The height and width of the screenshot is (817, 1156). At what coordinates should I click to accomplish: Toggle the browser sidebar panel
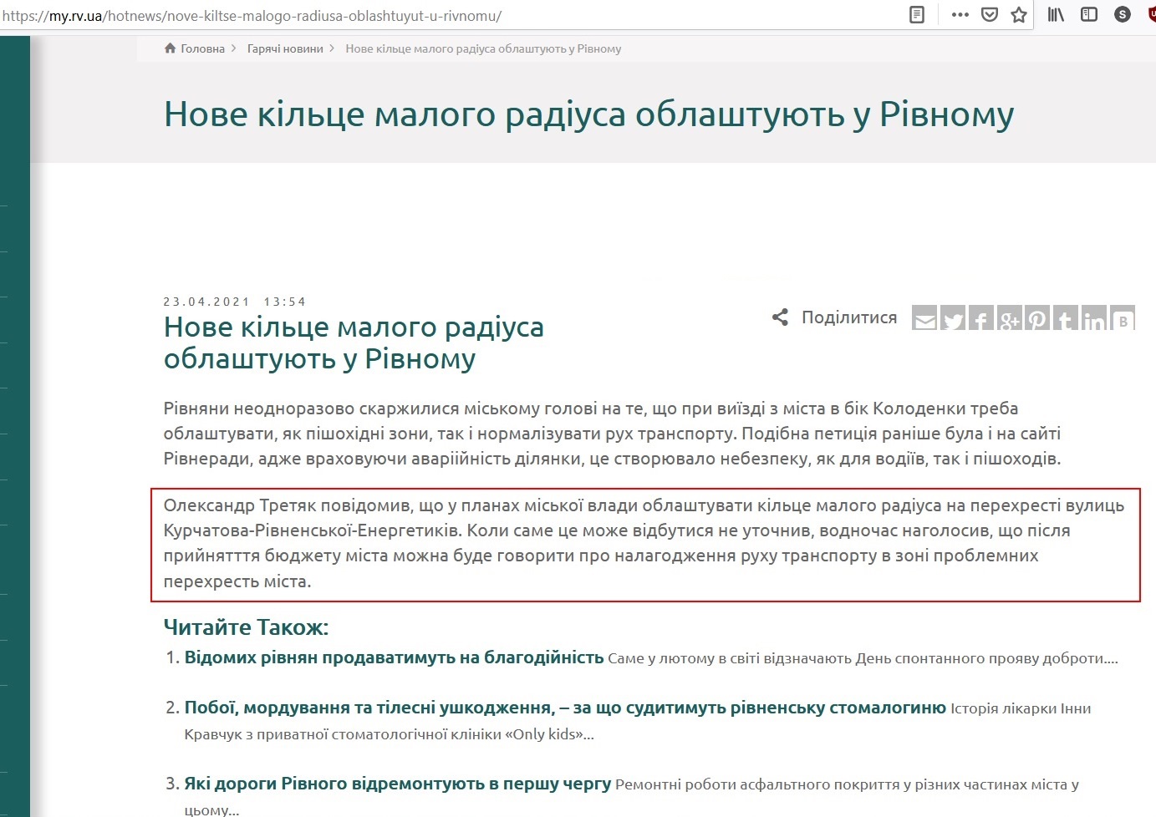click(x=1088, y=15)
